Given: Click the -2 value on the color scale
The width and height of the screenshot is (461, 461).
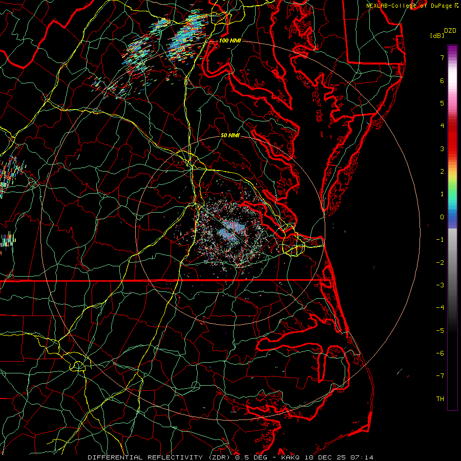Looking at the screenshot, I should pyautogui.click(x=440, y=263).
